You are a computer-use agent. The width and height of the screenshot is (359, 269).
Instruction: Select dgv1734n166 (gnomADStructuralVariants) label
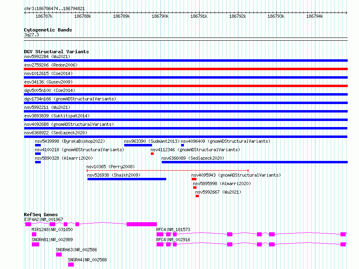click(x=70, y=99)
